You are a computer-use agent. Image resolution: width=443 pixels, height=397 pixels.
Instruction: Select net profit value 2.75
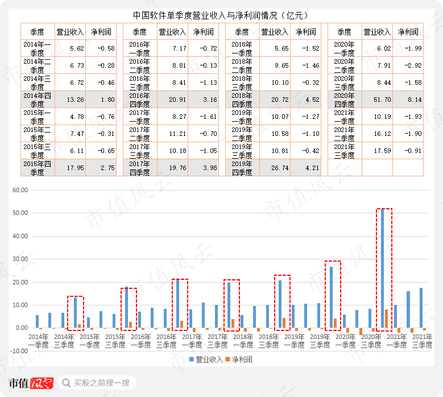(x=107, y=168)
